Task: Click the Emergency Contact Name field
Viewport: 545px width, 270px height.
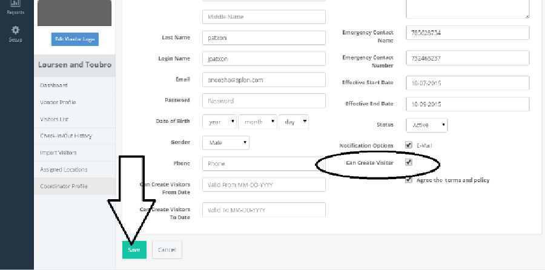Action: coord(467,33)
